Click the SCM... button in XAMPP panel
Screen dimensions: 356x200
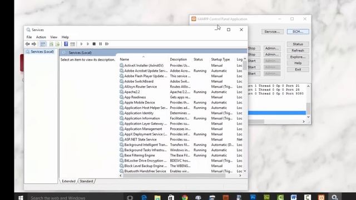click(x=298, y=32)
